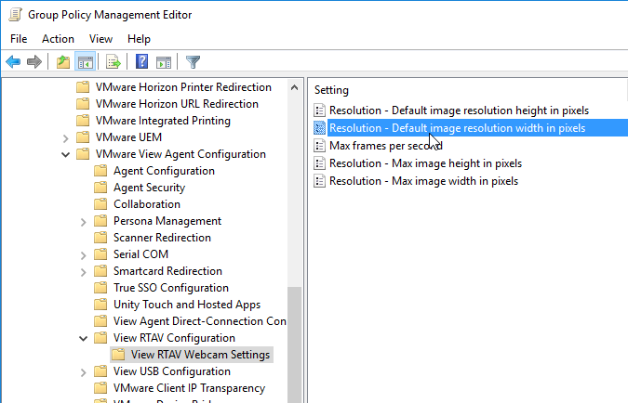The image size is (628, 403).
Task: Open the View menu
Action: coord(100,39)
